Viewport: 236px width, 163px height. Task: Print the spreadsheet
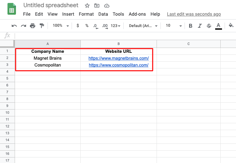33,26
